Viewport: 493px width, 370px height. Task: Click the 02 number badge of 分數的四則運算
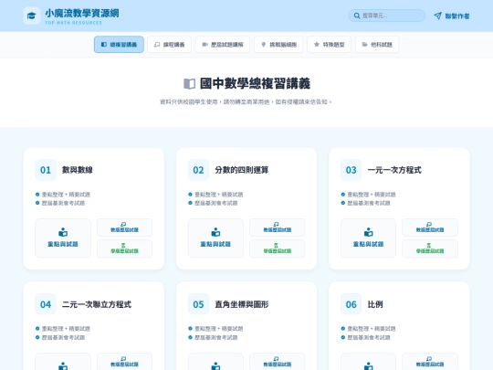coord(198,170)
